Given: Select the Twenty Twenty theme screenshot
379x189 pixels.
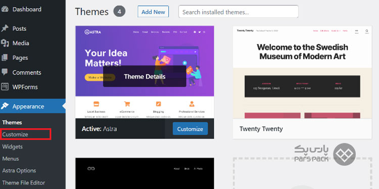Looking at the screenshot, I should (302, 72).
